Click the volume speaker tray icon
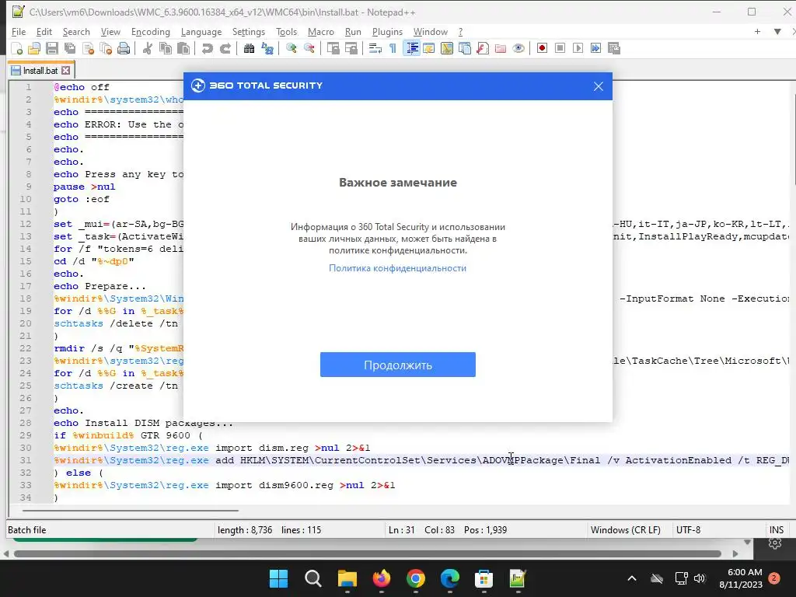 [x=700, y=578]
